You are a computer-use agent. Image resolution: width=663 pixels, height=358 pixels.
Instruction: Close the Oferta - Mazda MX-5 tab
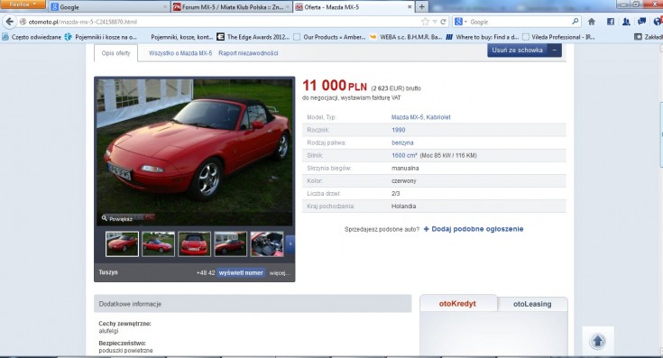(410, 6)
